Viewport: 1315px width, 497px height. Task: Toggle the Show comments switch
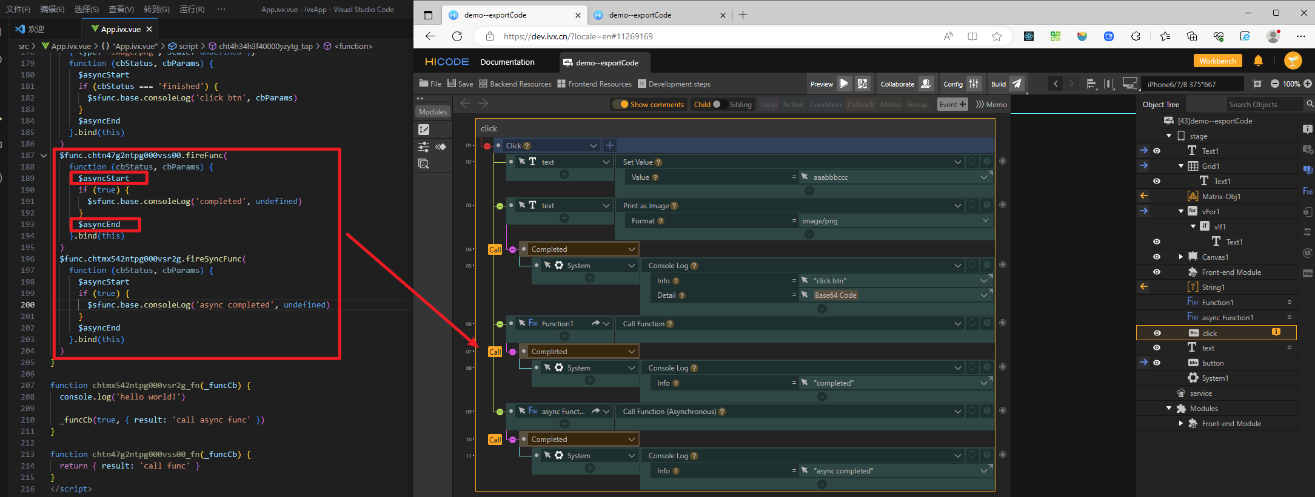click(621, 104)
